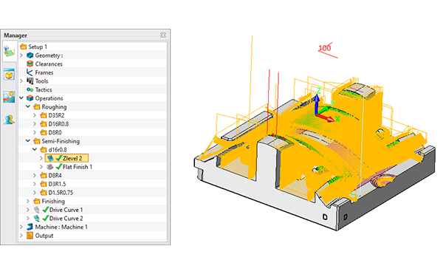The width and height of the screenshot is (443, 274).
Task: Click the Flat Finish 1 operation icon
Action: (50, 167)
